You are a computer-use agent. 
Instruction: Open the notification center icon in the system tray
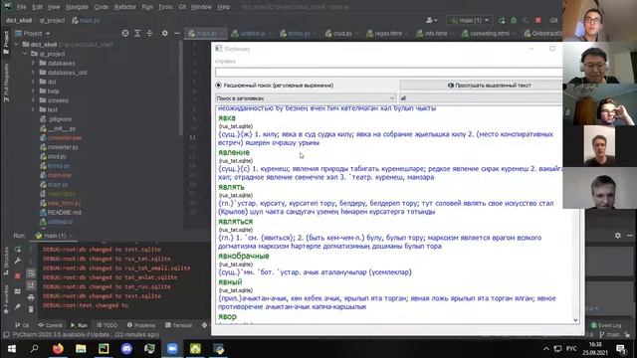(x=621, y=349)
